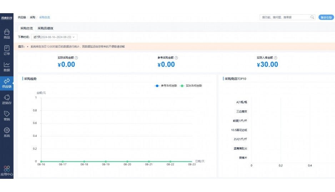Click the search magnifier icon
Screen dimensions: 335x192
(312, 17)
